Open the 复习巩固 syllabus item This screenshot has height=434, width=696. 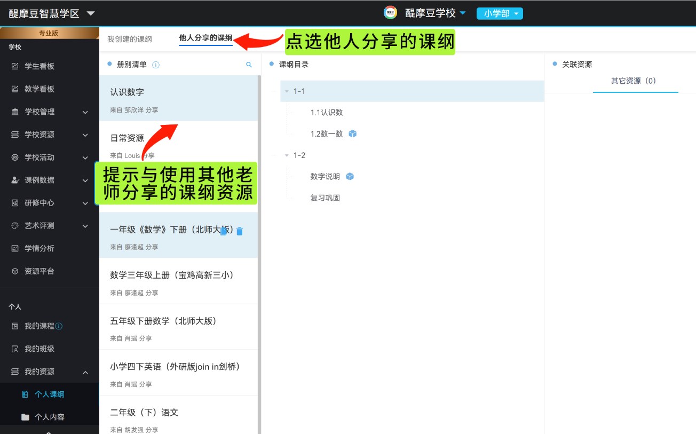click(x=325, y=198)
